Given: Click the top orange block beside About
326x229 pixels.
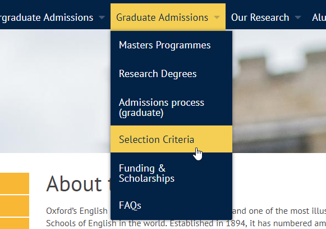Looking at the screenshot, I should point(15,183).
